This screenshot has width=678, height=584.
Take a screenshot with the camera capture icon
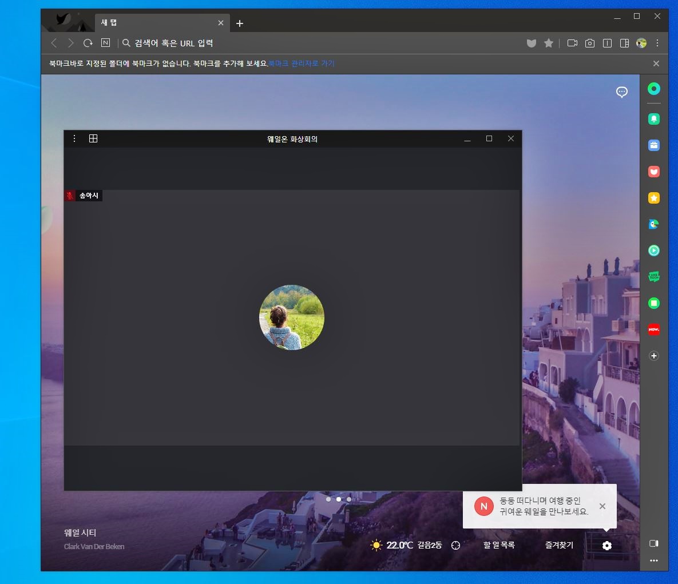(590, 43)
